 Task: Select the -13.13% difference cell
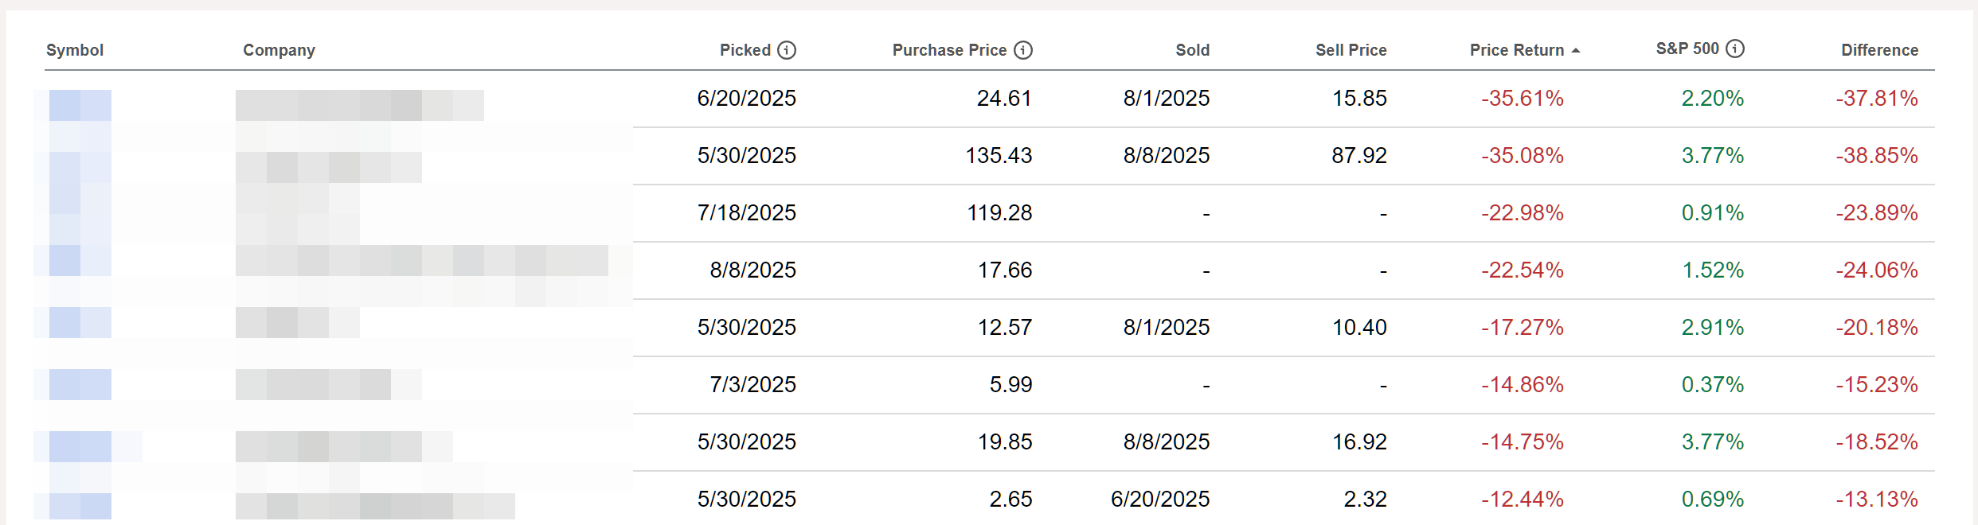pyautogui.click(x=1876, y=500)
